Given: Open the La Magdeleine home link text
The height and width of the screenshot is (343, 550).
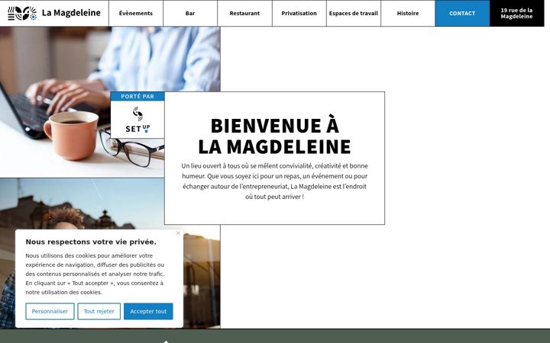Looking at the screenshot, I should point(71,13).
